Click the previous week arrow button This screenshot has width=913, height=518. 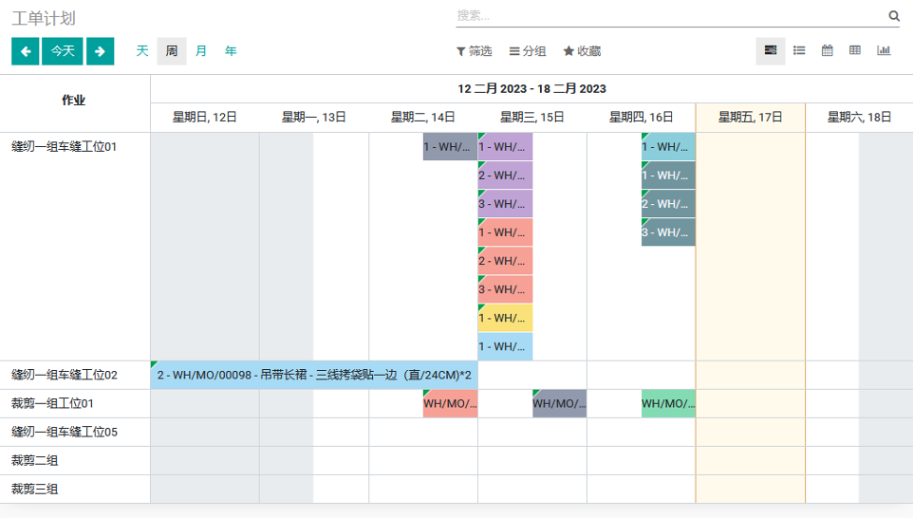[25, 51]
